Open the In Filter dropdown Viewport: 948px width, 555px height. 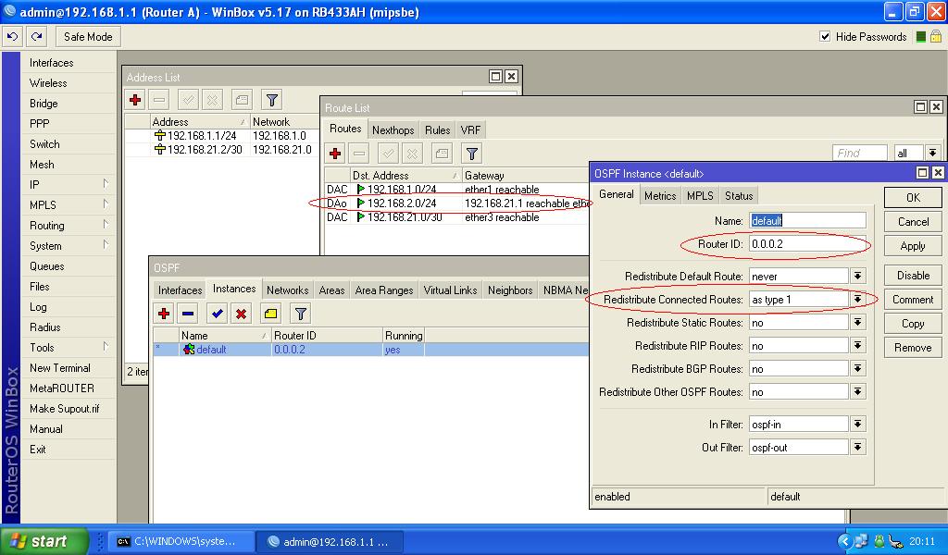858,425
